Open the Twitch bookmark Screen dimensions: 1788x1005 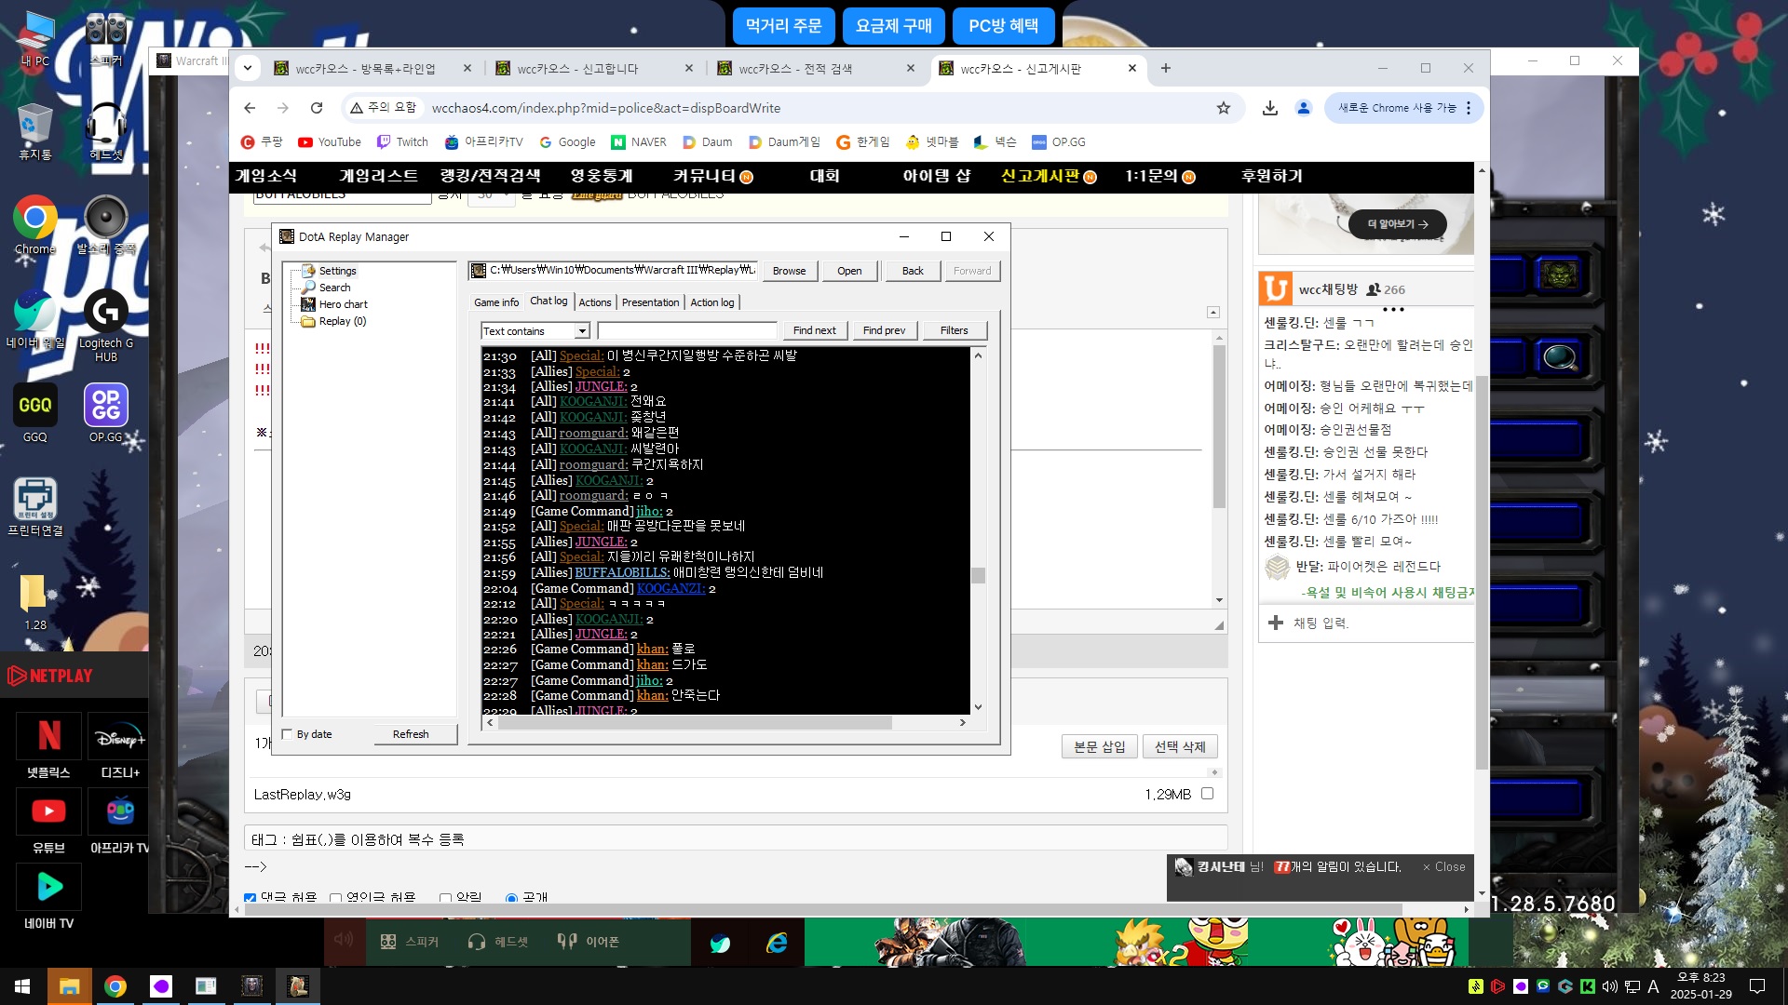point(402,142)
